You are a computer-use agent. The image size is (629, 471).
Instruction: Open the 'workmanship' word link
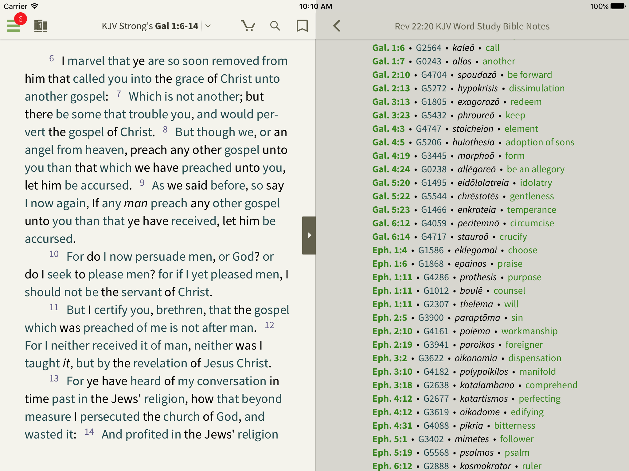[x=529, y=331]
